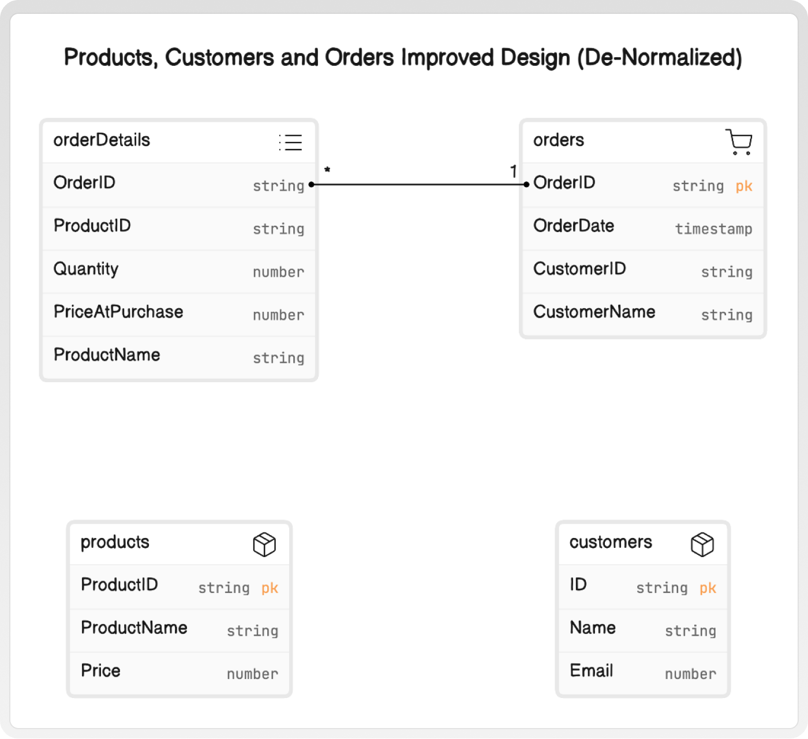The height and width of the screenshot is (739, 808).
Task: Click the box icon on products table
Action: (264, 544)
